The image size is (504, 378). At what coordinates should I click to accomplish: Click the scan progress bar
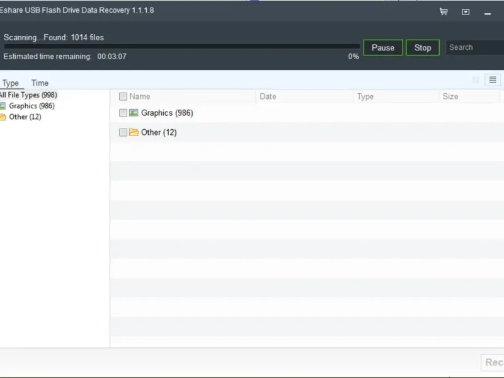coord(181,46)
